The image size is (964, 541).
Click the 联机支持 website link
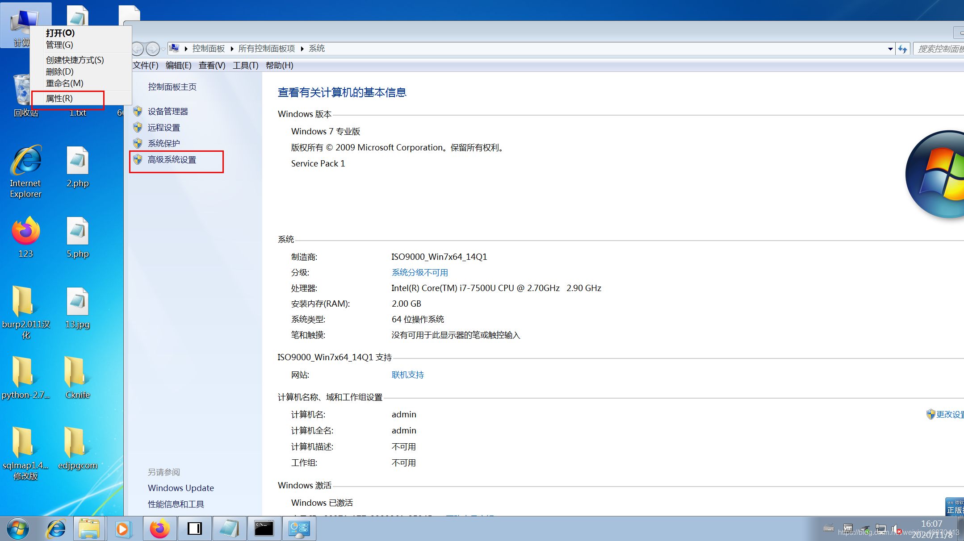(x=407, y=375)
